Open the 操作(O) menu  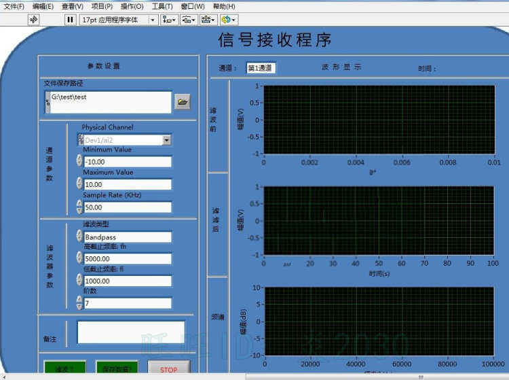(x=132, y=6)
